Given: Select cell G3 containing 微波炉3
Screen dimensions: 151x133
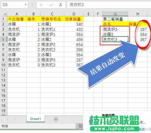Looking at the screenshot, I should (115, 29).
